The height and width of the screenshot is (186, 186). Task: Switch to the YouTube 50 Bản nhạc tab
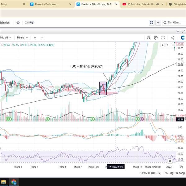(x=140, y=4)
